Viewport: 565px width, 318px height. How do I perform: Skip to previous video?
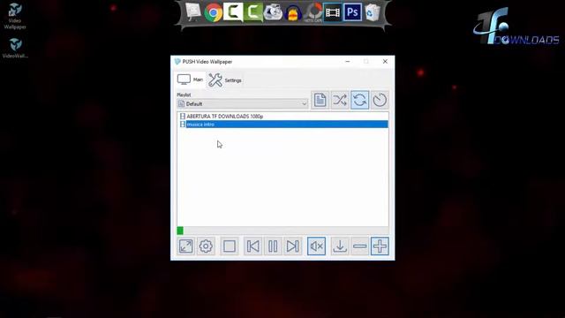[253, 246]
